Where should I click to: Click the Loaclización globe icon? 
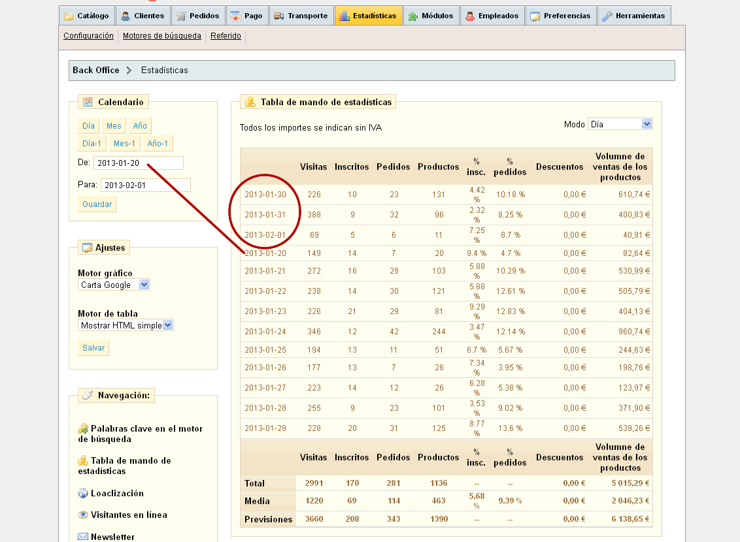click(83, 493)
